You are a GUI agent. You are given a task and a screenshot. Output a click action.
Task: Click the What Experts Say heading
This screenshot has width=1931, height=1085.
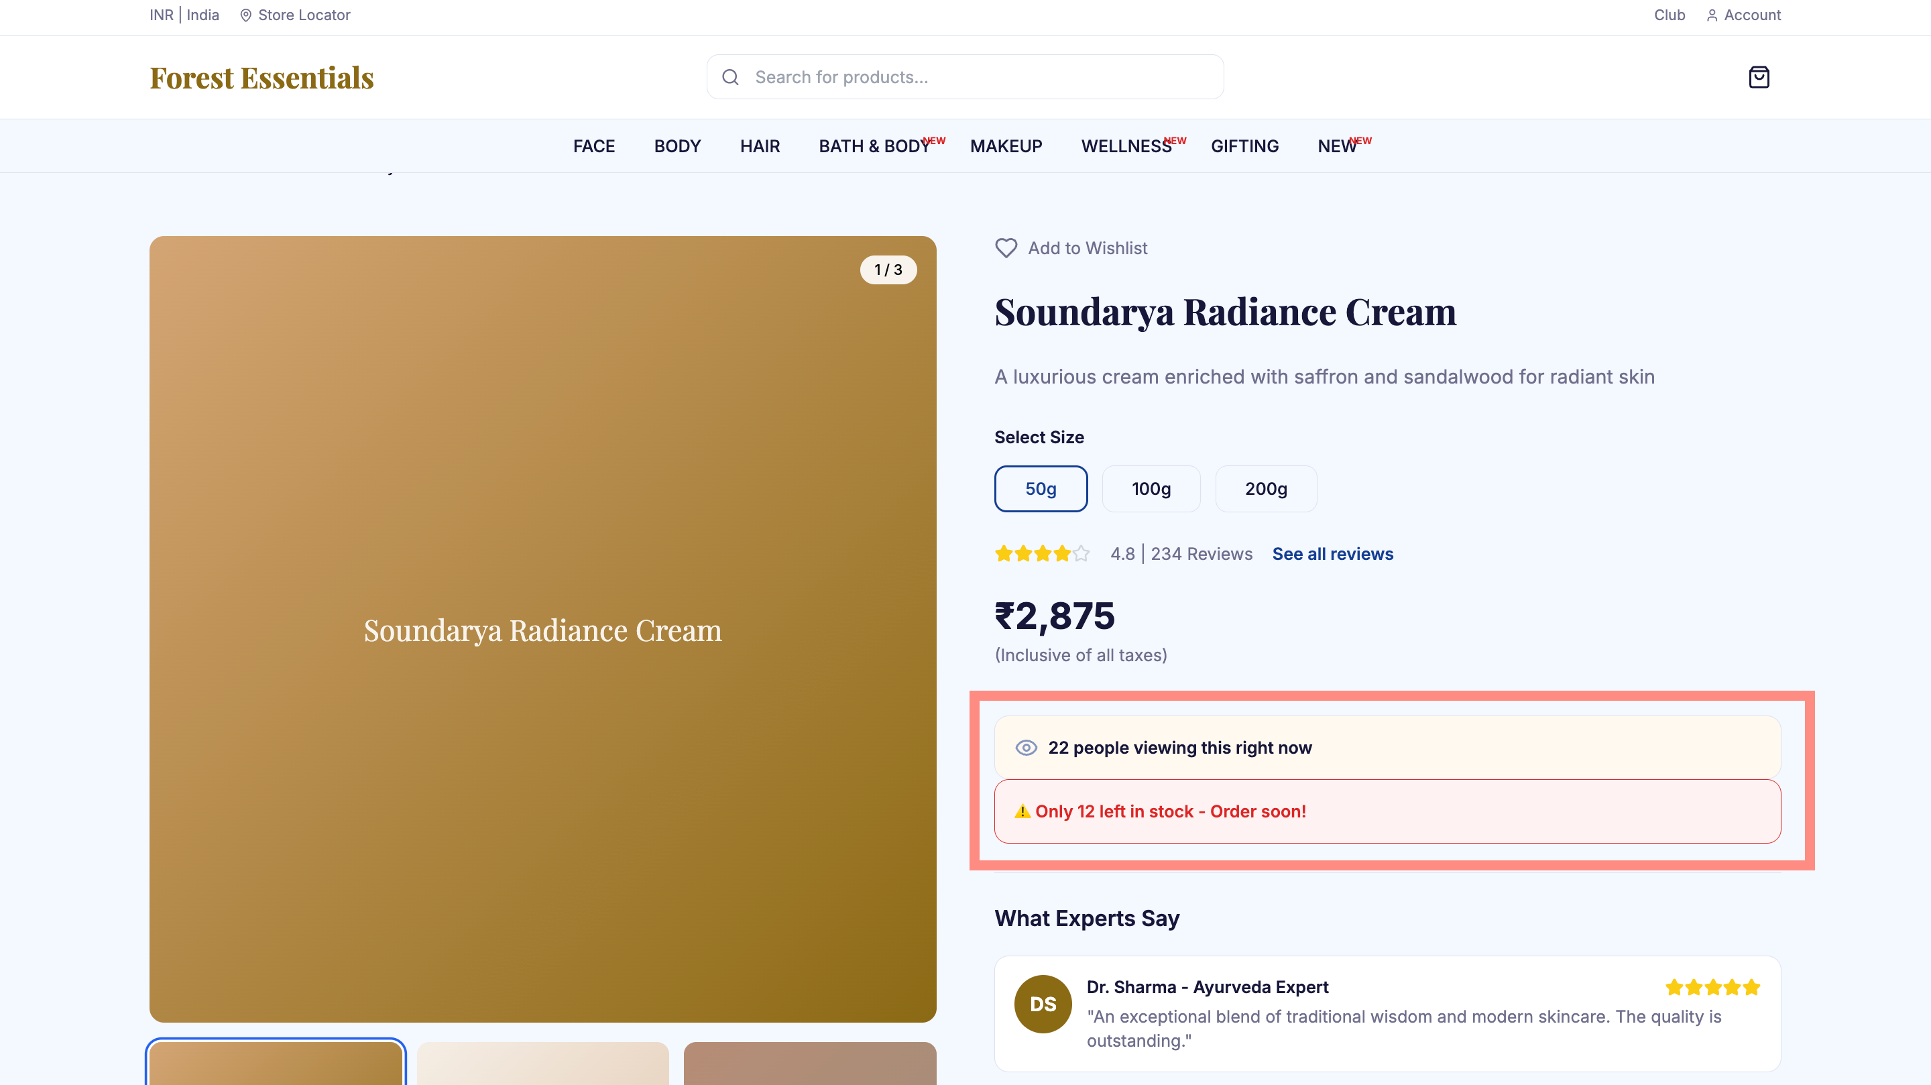pos(1087,919)
